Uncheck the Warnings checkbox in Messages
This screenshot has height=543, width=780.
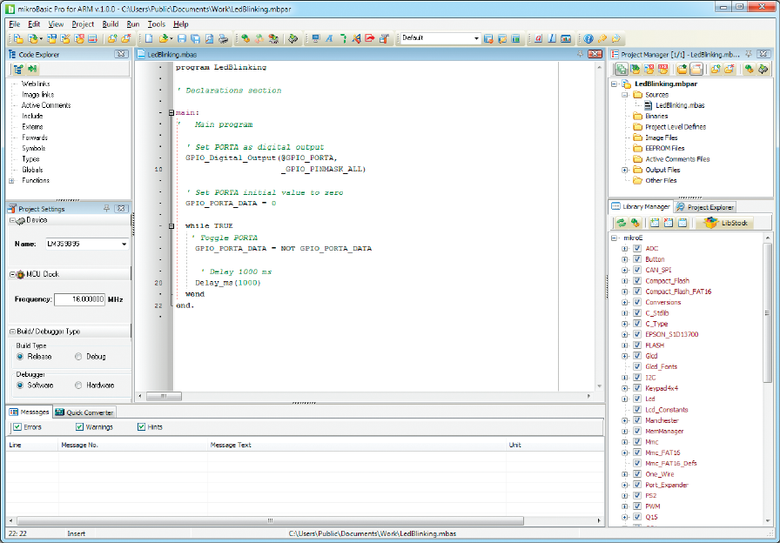[80, 427]
